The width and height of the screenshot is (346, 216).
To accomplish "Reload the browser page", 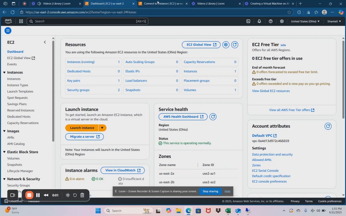I will click(x=12, y=12).
